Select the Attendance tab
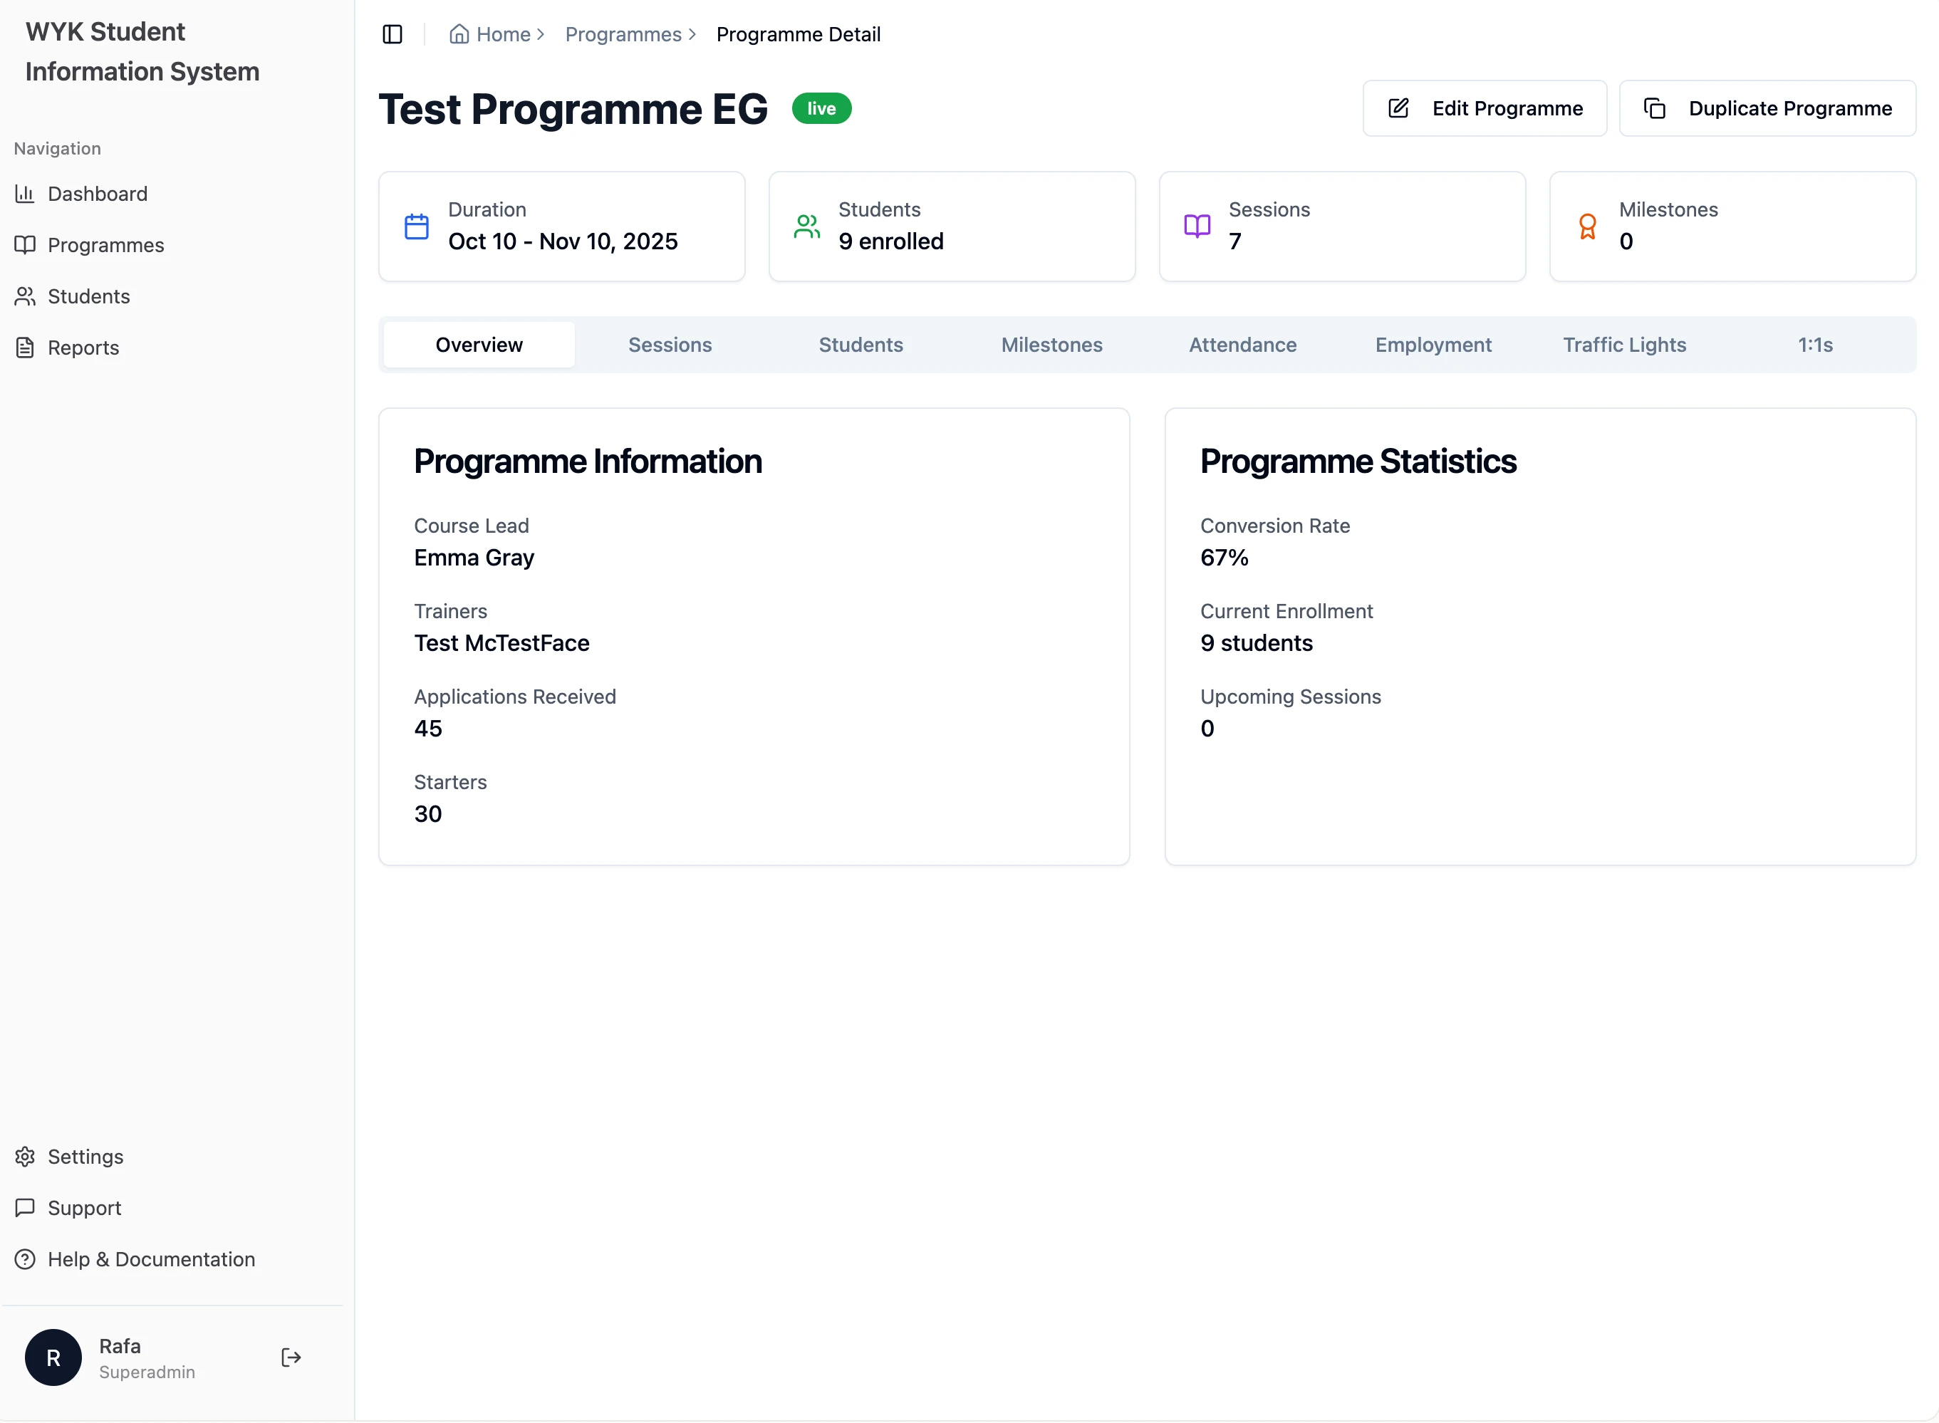Viewport: 1939px width, 1423px height. point(1242,345)
